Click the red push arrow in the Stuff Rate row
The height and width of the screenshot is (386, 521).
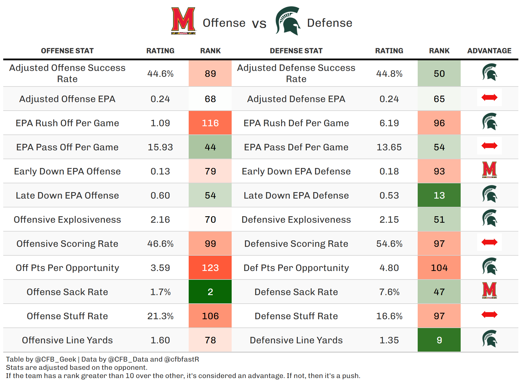pos(489,315)
